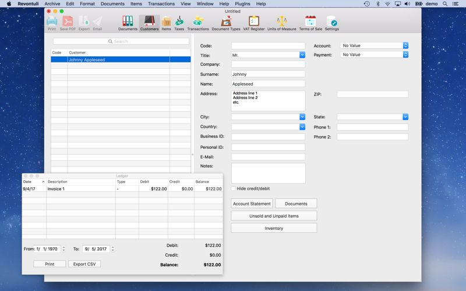Click the Account Statement button
Viewport: 466px width, 291px height.
pyautogui.click(x=252, y=204)
